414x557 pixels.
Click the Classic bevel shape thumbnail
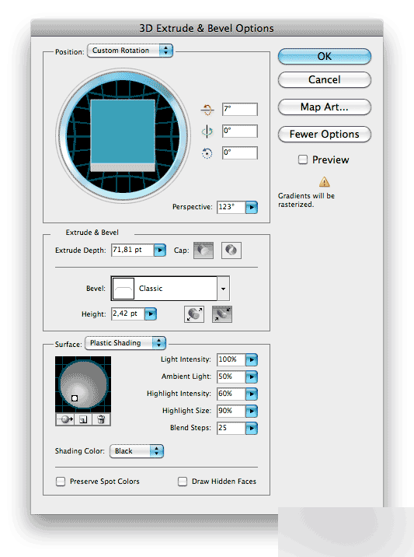[x=124, y=289]
